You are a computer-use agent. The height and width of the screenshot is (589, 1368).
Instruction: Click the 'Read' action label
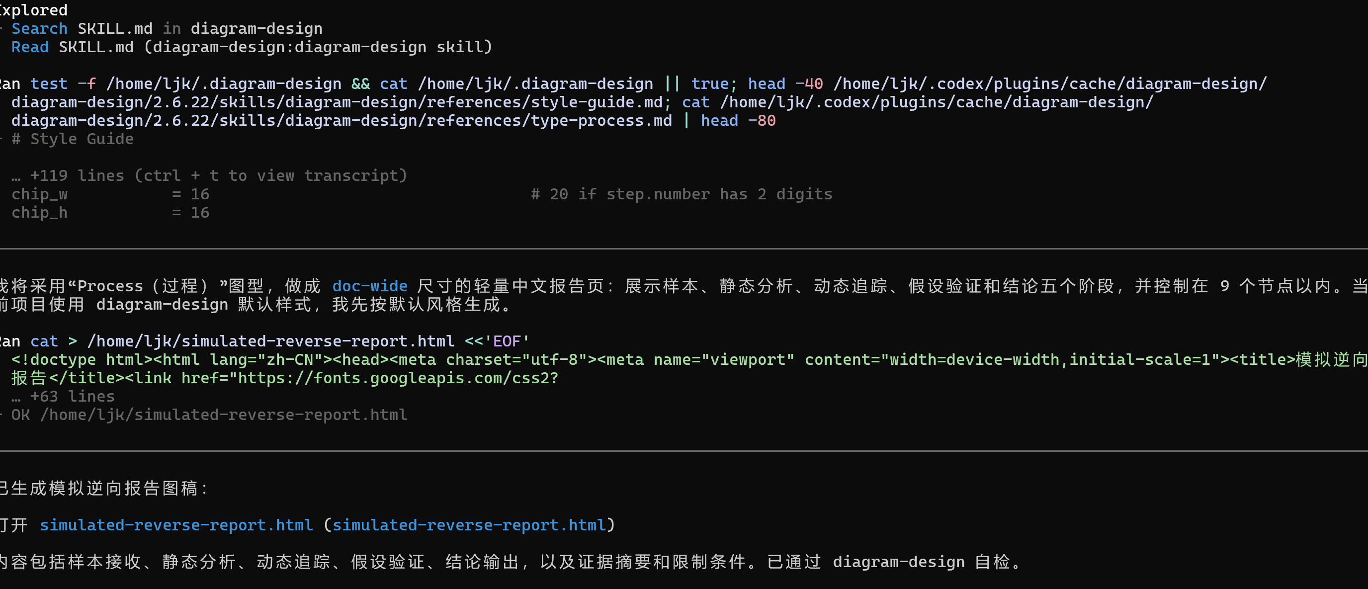pyautogui.click(x=30, y=47)
